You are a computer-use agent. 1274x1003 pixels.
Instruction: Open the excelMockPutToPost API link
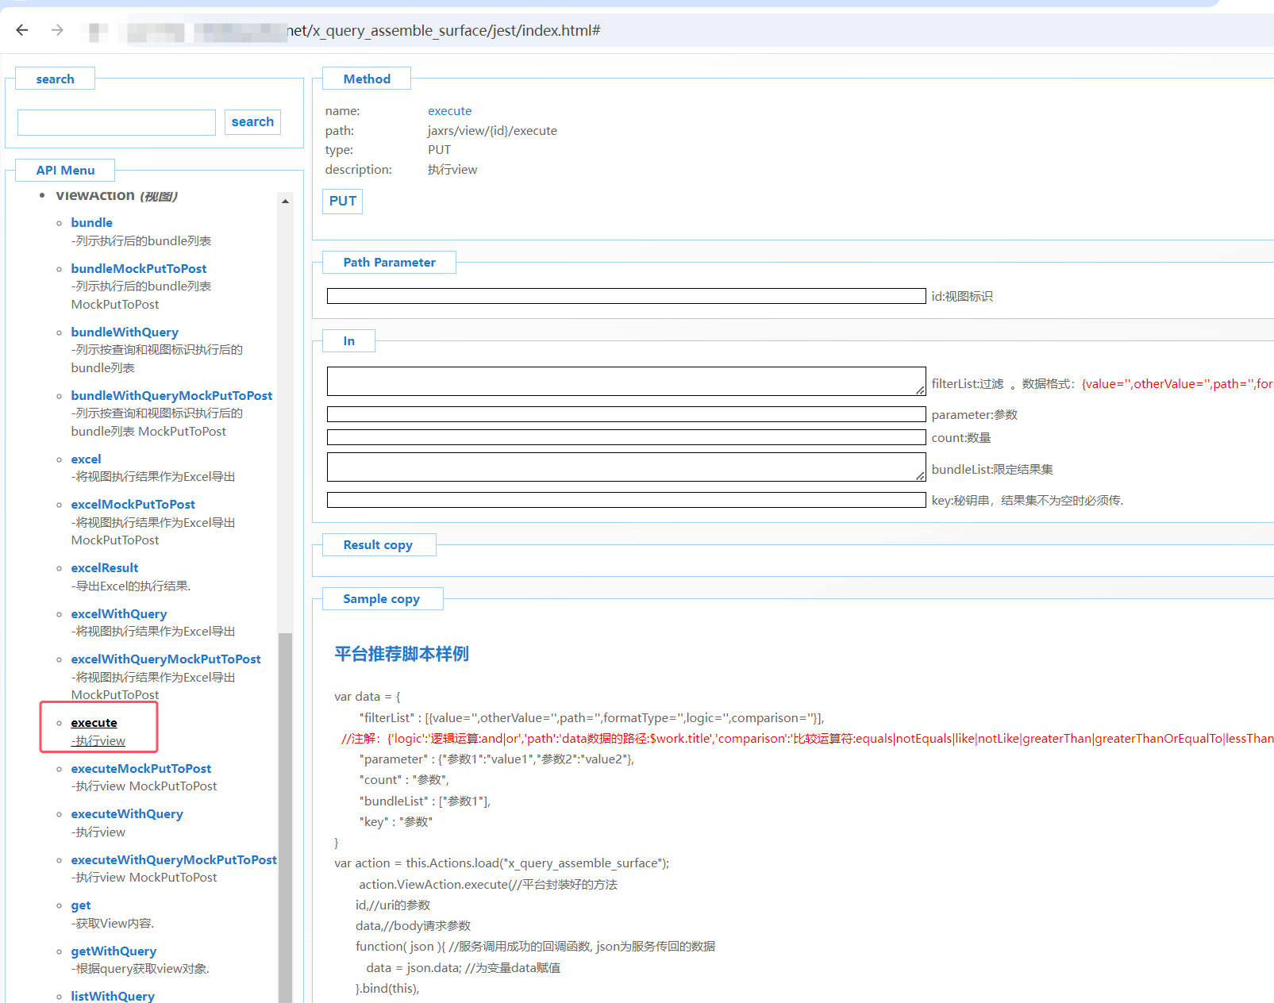tap(133, 505)
